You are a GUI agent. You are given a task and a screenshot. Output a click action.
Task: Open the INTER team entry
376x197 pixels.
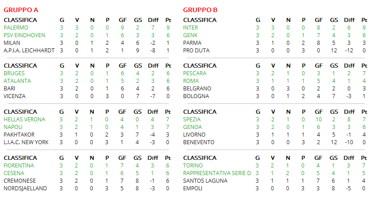(191, 28)
